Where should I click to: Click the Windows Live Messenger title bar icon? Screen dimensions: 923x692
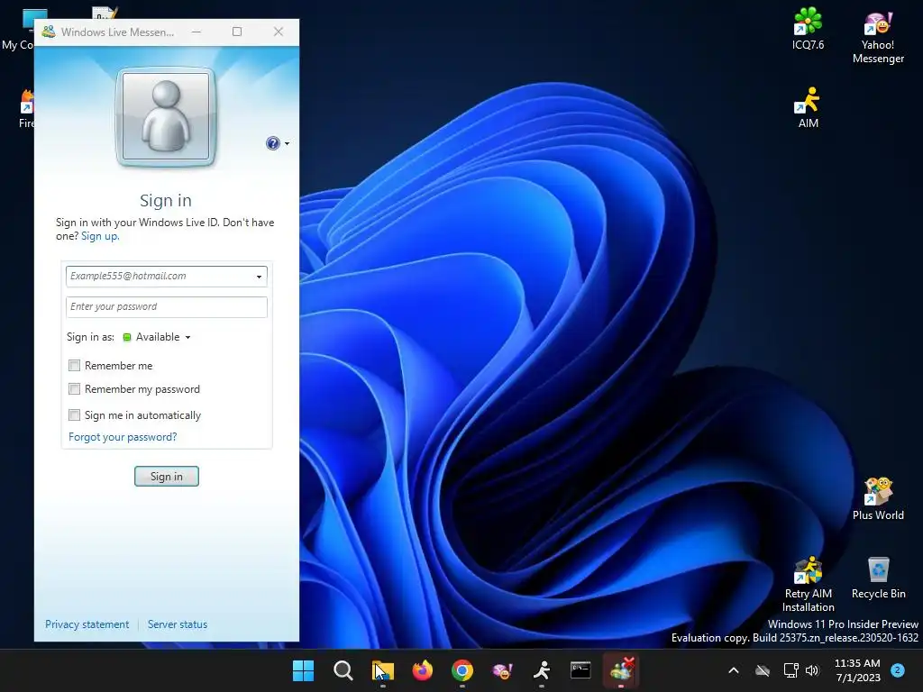(x=49, y=32)
